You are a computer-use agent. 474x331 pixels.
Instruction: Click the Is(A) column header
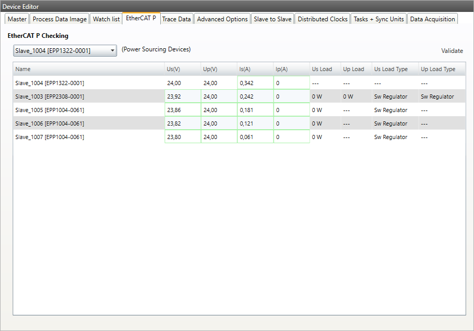pos(255,69)
